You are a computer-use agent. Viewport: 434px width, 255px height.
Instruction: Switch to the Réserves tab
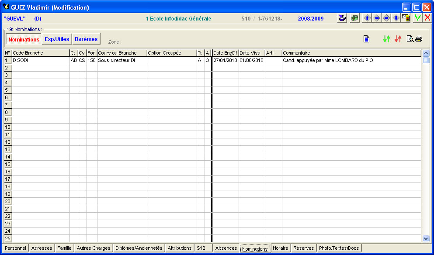304,248
